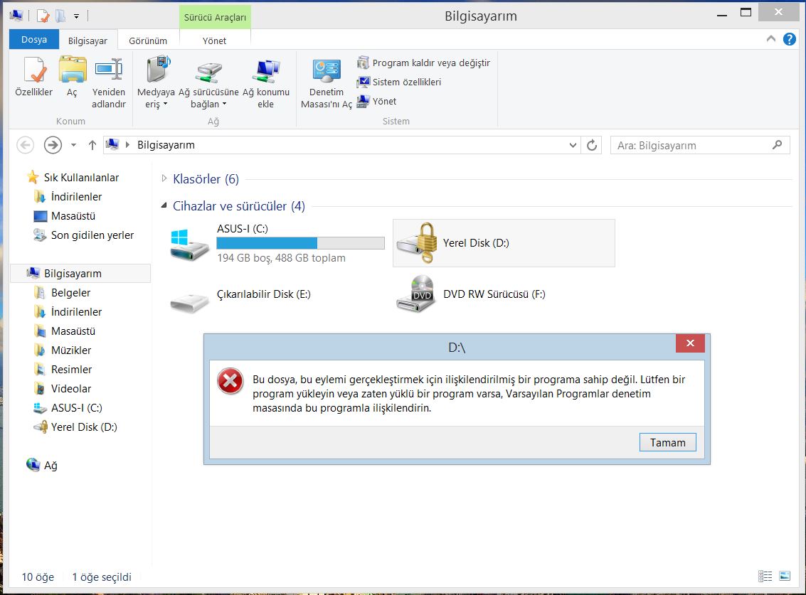Select the ASUS-I (C:) drive icon
806x595 pixels.
tap(190, 245)
